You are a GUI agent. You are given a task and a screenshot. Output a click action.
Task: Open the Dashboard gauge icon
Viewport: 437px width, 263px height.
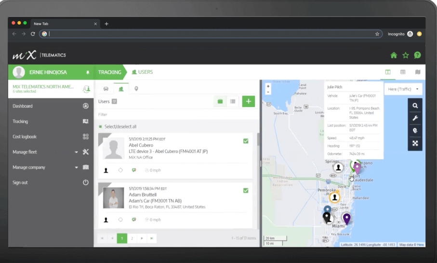click(86, 106)
